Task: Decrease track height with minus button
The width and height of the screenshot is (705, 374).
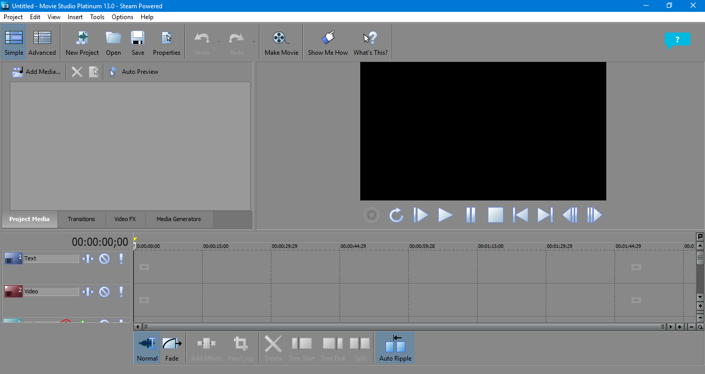Action: (x=700, y=317)
